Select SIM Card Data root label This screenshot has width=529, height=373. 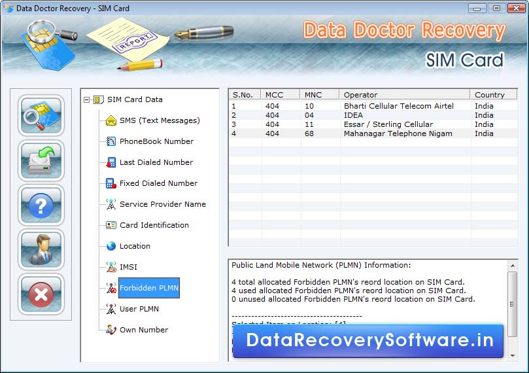tap(135, 99)
